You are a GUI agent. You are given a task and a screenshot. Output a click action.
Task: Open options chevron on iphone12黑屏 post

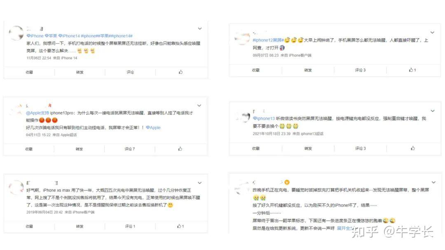point(432,32)
